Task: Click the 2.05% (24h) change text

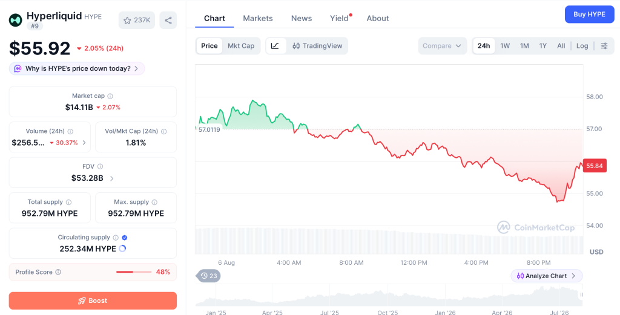Action: click(x=104, y=48)
